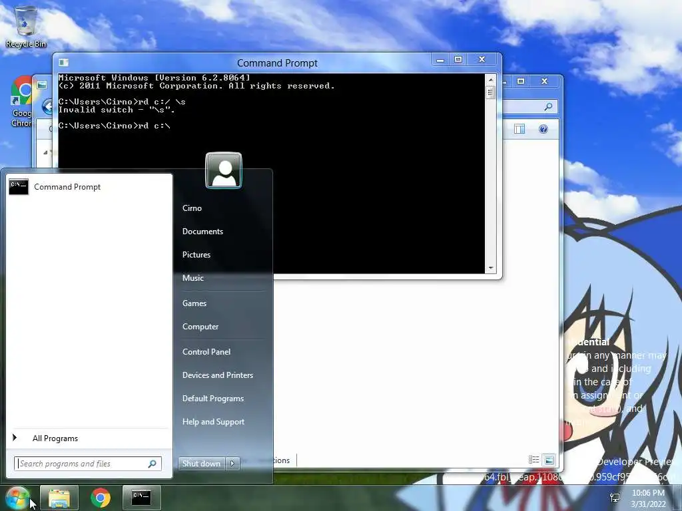Click the Explorer help question mark icon
682x511 pixels.
(543, 129)
